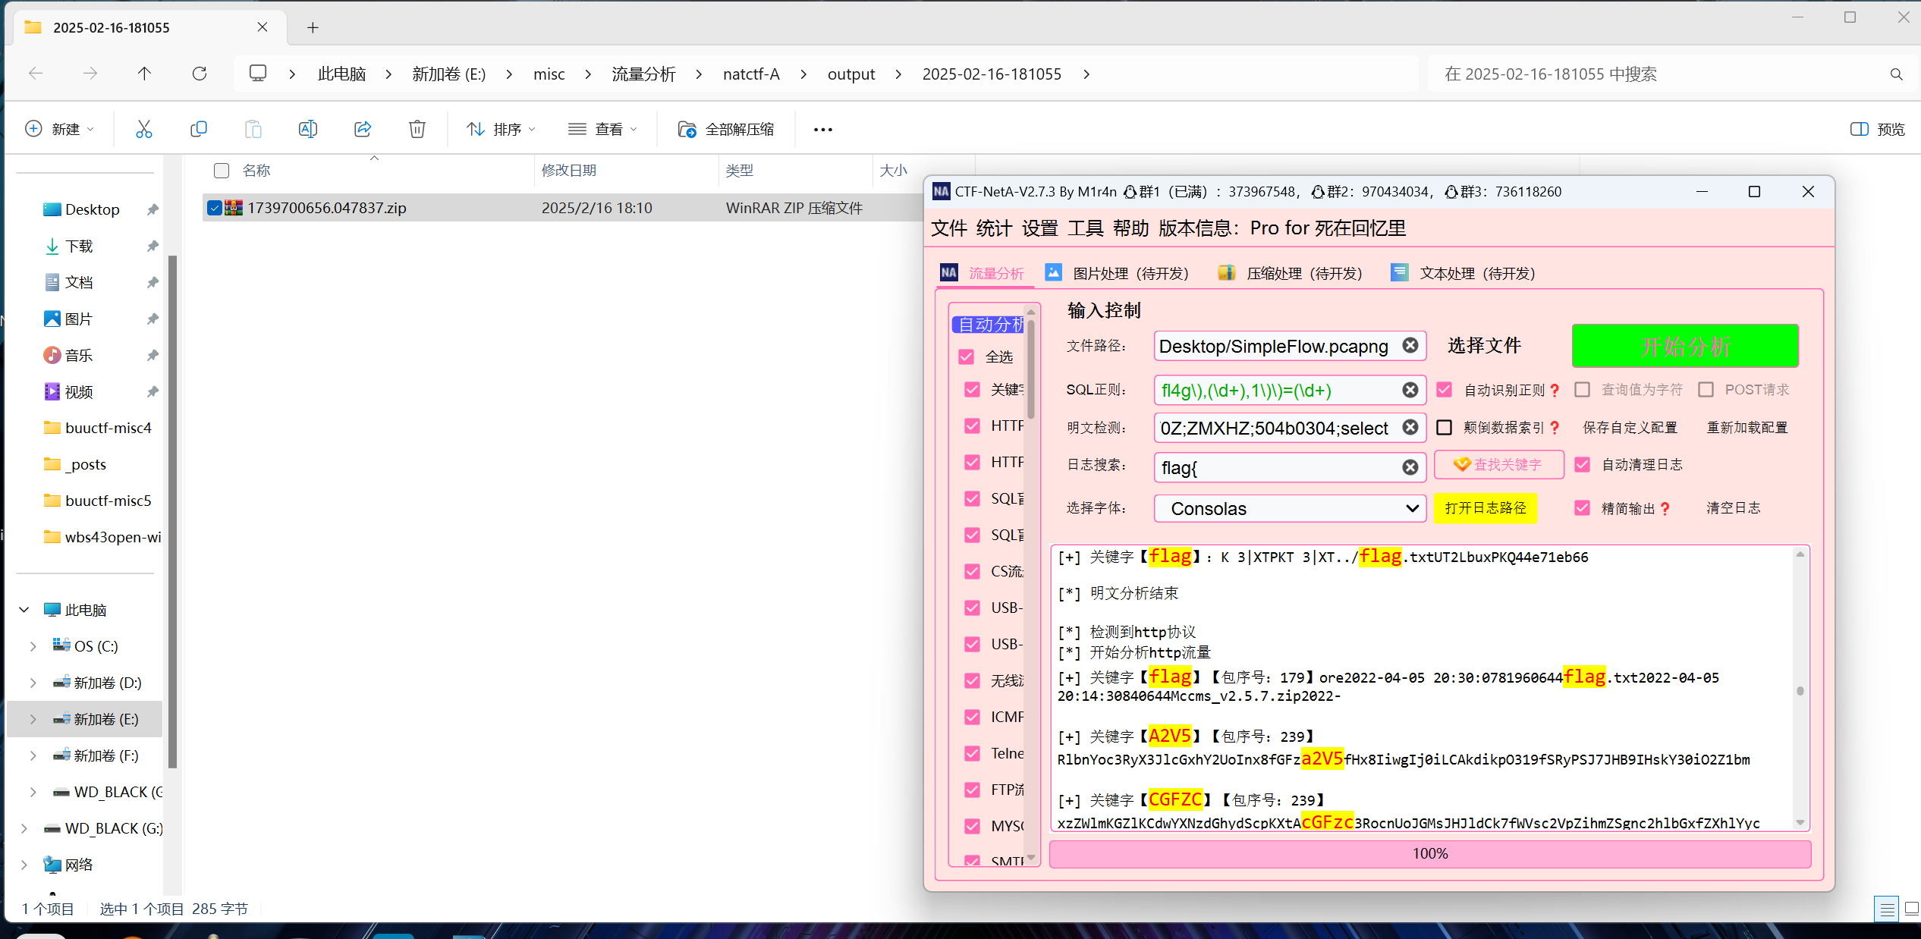1921x939 pixels.
Task: Open the three-dots more options menu
Action: (823, 130)
